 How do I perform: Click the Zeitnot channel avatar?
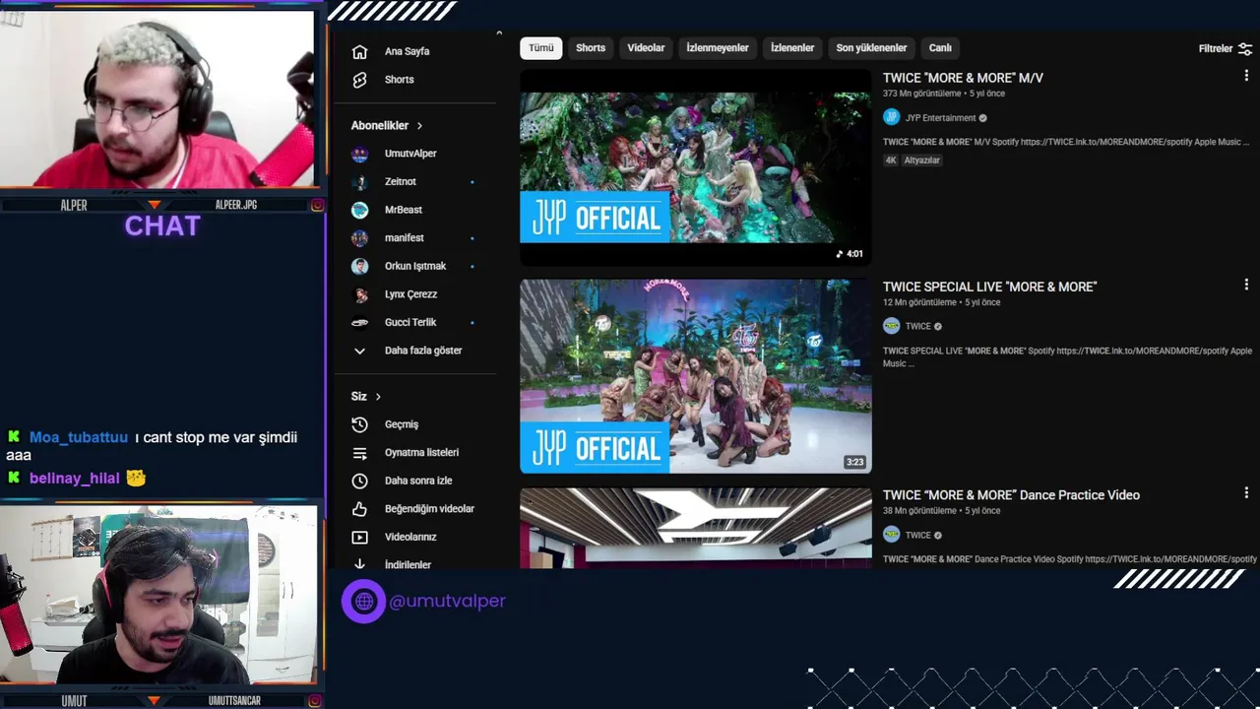pyautogui.click(x=360, y=182)
